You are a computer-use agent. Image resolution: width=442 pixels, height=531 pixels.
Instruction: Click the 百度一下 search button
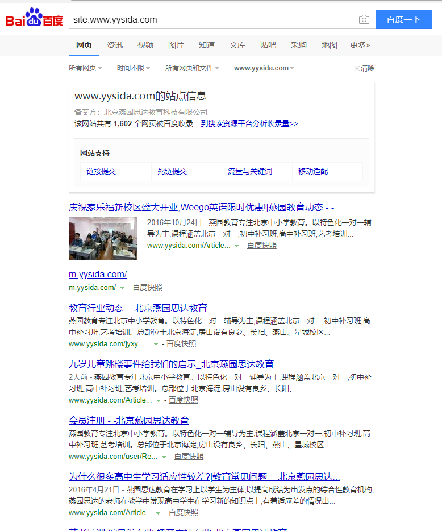tap(404, 19)
